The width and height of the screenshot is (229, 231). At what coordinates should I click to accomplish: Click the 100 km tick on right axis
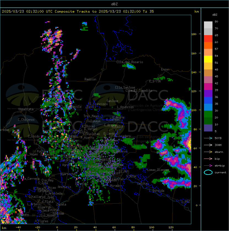[x=194, y=110]
